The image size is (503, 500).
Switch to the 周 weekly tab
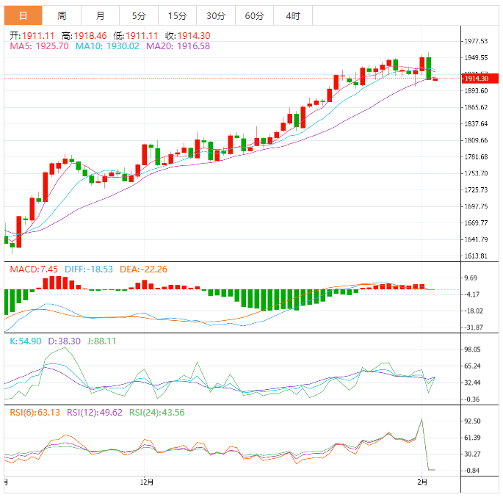pyautogui.click(x=62, y=15)
